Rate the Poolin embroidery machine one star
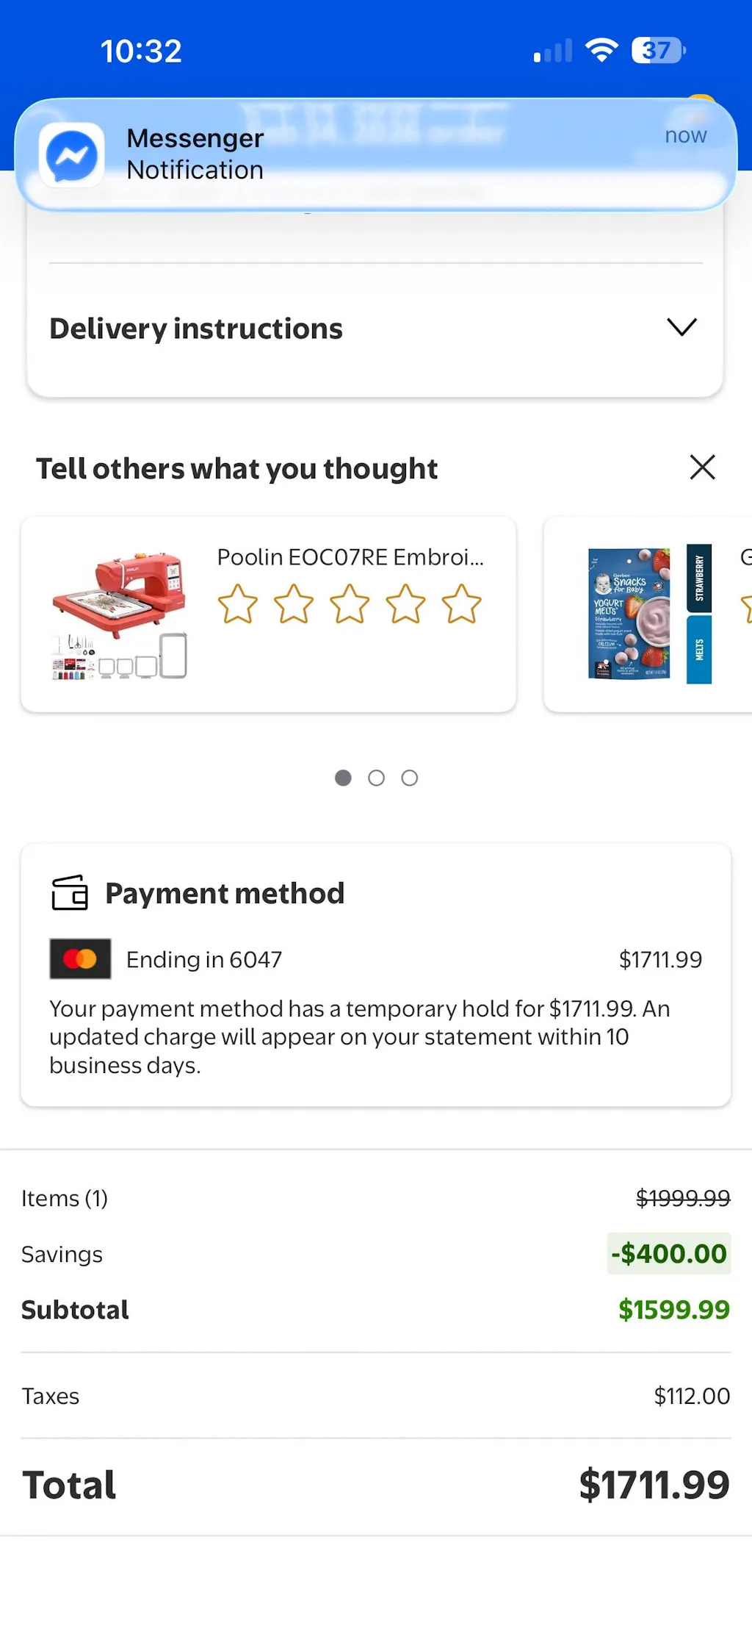 pyautogui.click(x=238, y=604)
